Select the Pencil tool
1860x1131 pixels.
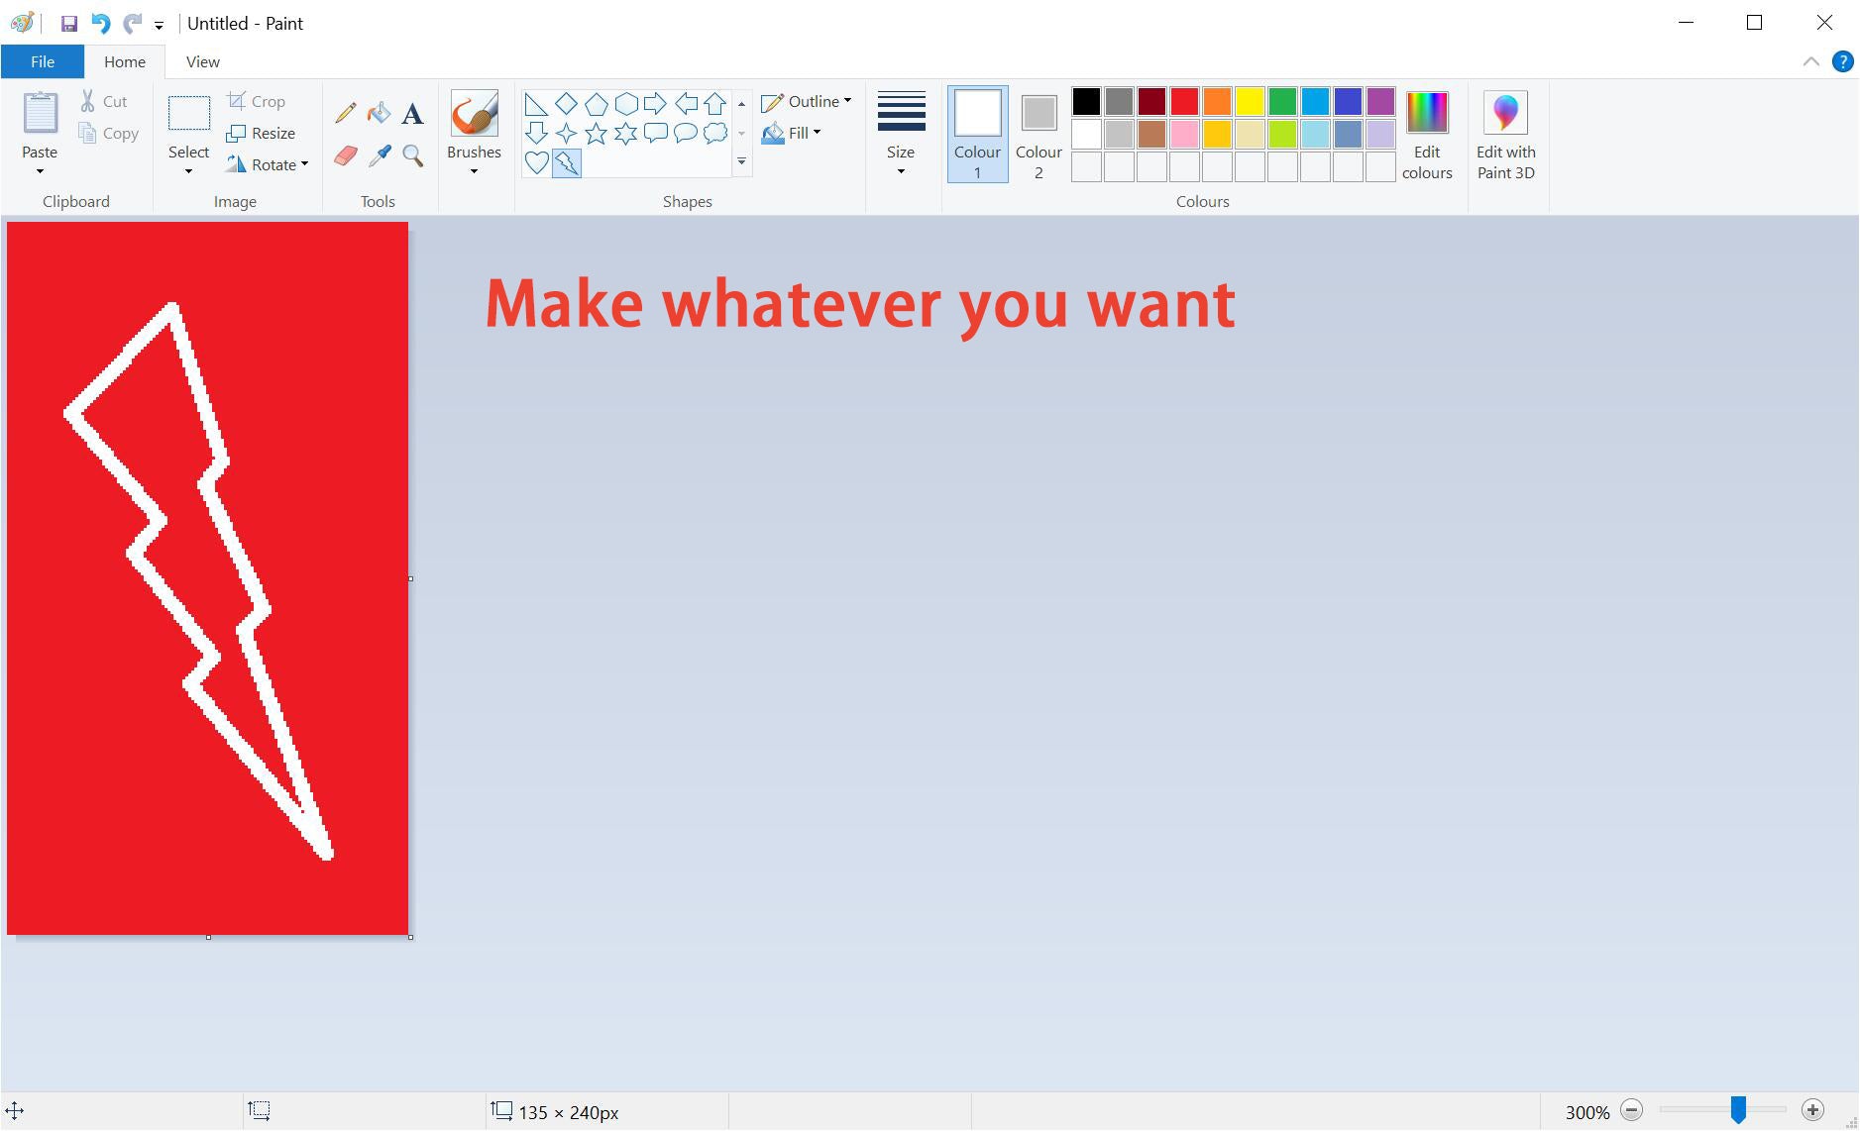pos(345,113)
